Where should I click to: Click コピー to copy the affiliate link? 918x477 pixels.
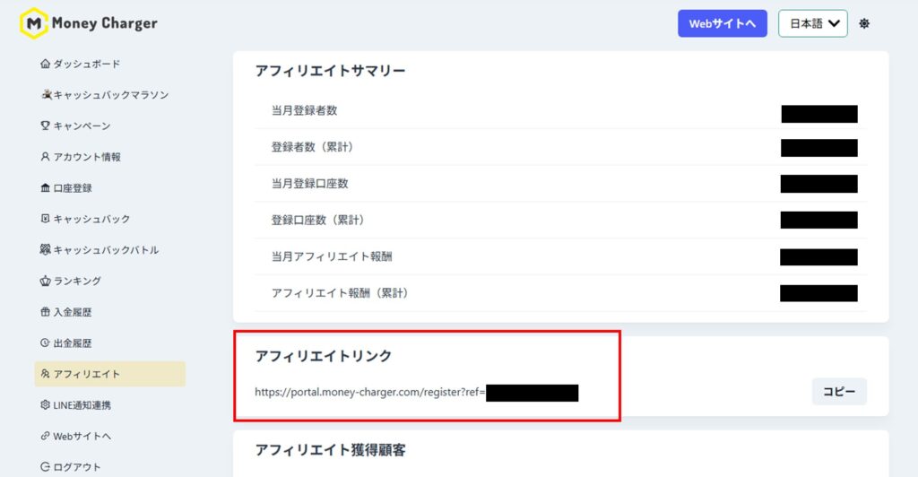839,392
